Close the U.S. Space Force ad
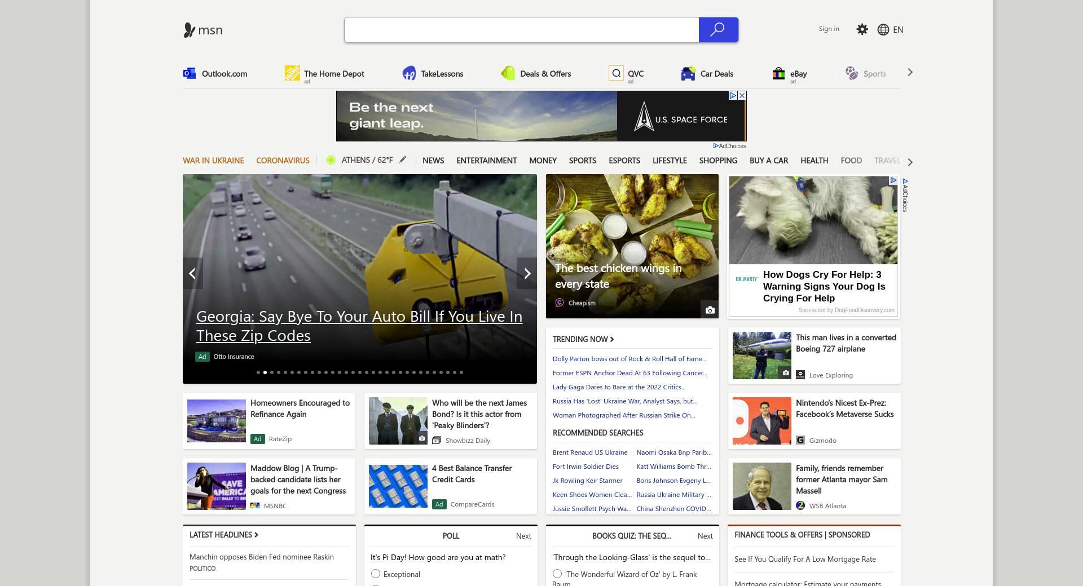The width and height of the screenshot is (1083, 586). click(742, 96)
